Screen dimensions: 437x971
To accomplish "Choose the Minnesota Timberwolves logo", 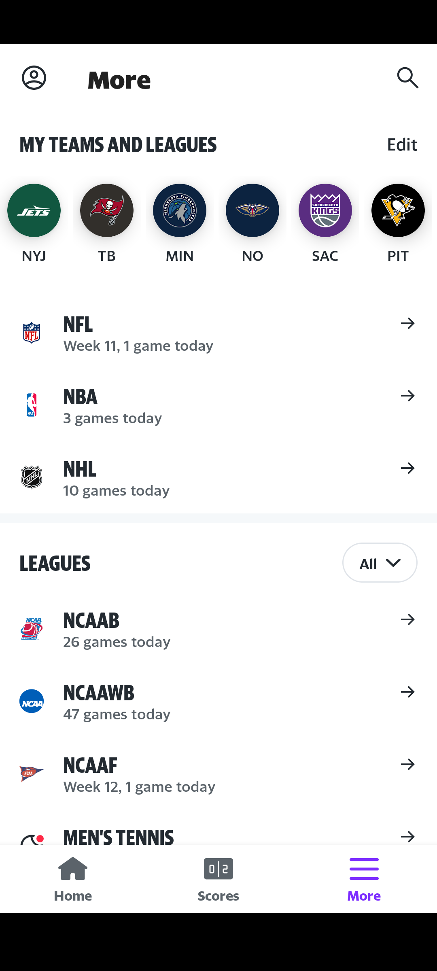I will coord(180,210).
